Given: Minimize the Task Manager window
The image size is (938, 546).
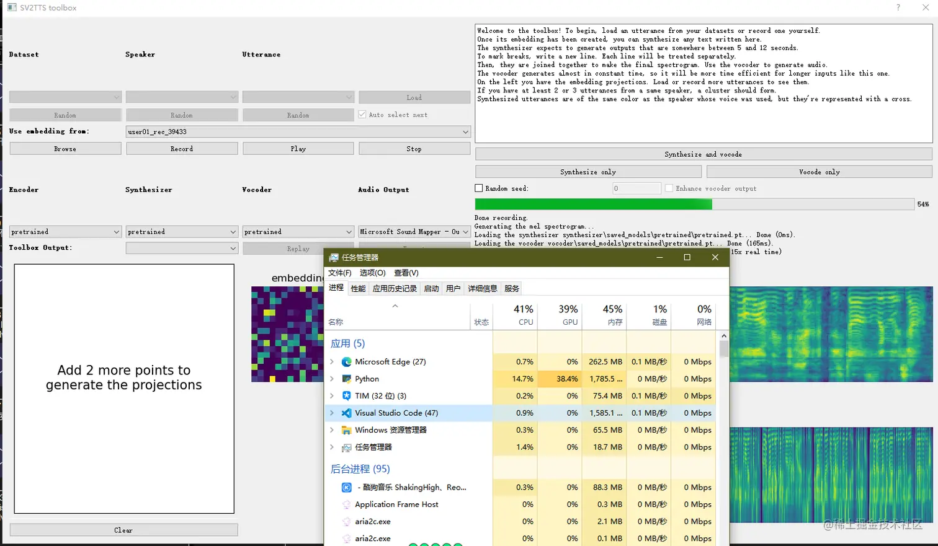Looking at the screenshot, I should [659, 257].
